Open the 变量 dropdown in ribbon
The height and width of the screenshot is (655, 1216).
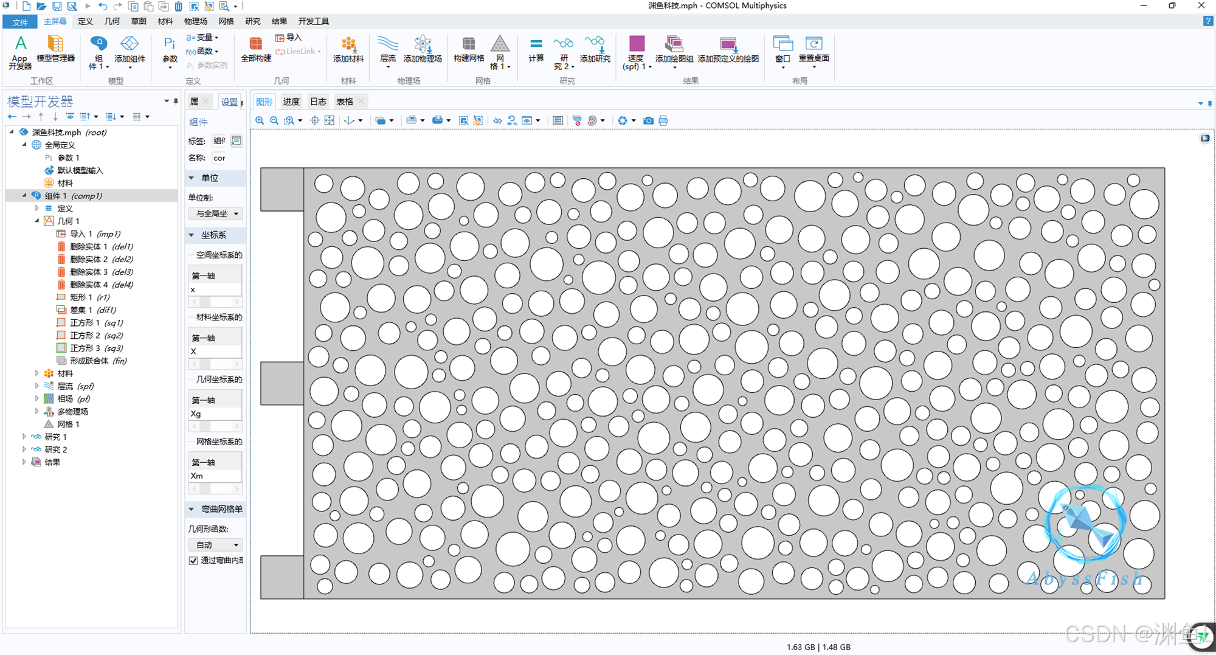click(202, 37)
